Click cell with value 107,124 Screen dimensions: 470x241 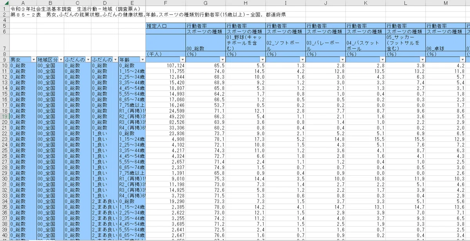[x=166, y=66]
